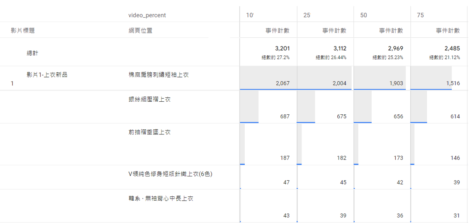
Task: Select V領純色修身短版針織上衣(6色) row label
Action: pyautogui.click(x=170, y=174)
